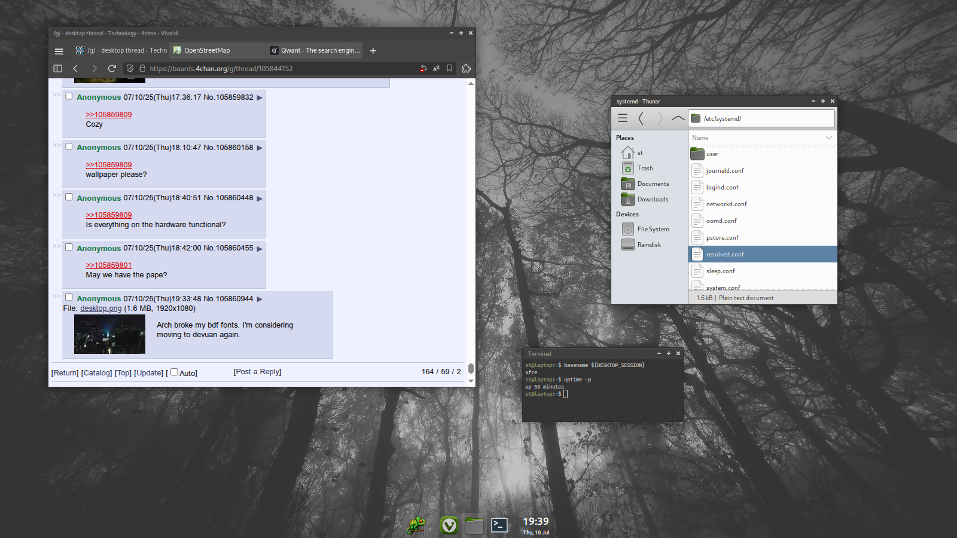Go forward in Vivaldi browser history
This screenshot has width=957, height=538.
tap(94, 69)
